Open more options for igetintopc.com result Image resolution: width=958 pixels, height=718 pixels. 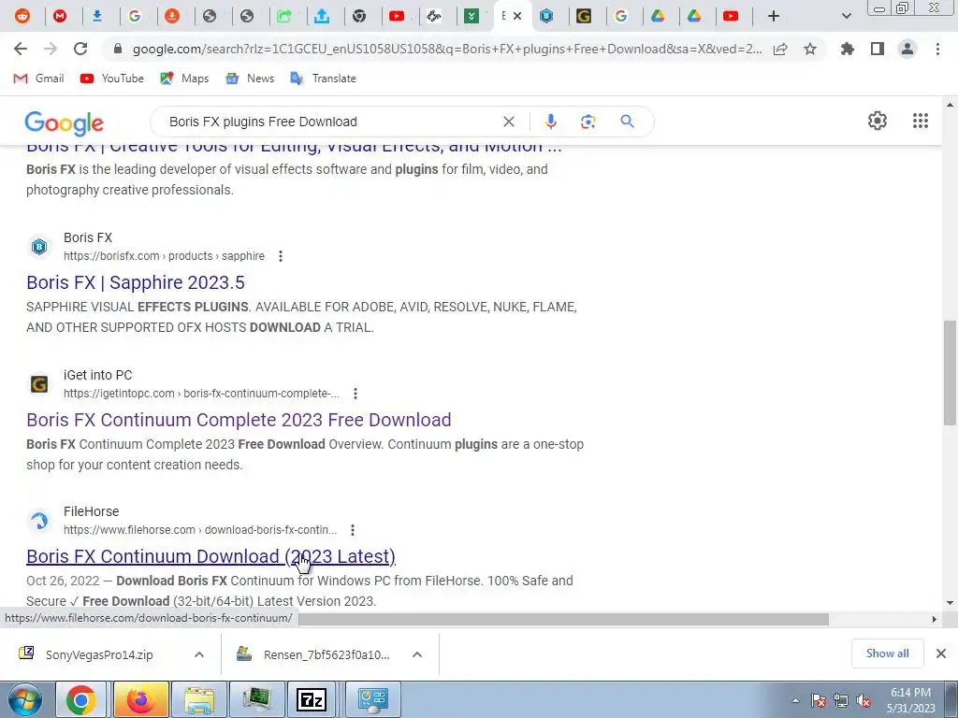355,394
